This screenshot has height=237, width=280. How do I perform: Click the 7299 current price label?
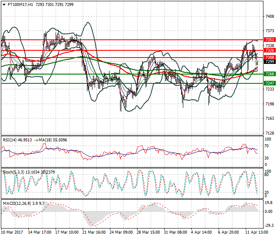coord(270,62)
